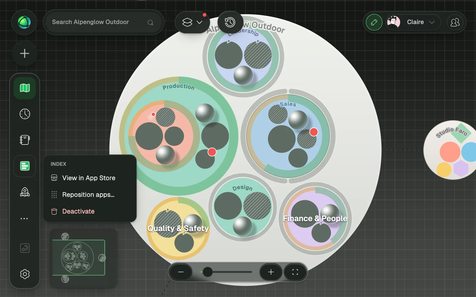The image size is (476, 297).
Task: Open the Studio Faro organization circle
Action: click(450, 150)
